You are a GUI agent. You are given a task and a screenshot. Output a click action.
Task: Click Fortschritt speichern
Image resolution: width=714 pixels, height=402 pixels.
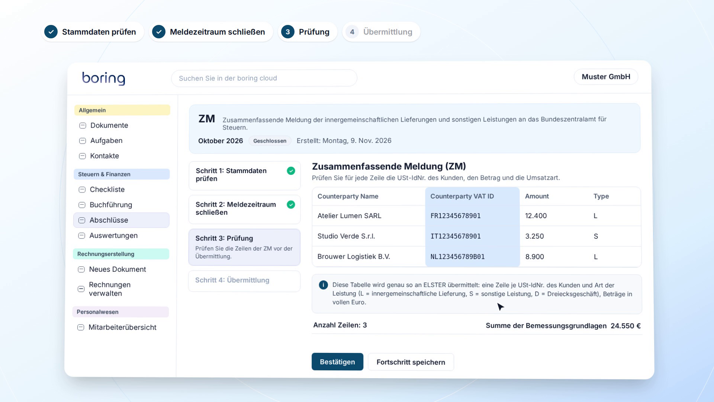coord(411,362)
